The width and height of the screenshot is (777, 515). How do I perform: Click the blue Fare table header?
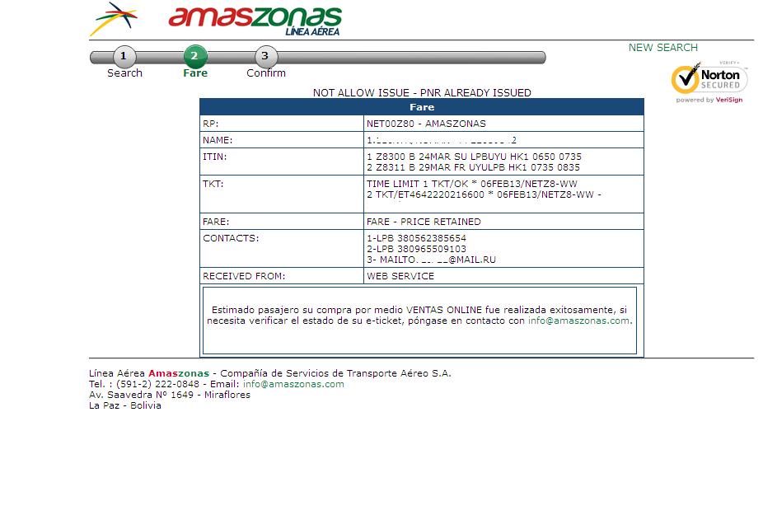click(421, 107)
